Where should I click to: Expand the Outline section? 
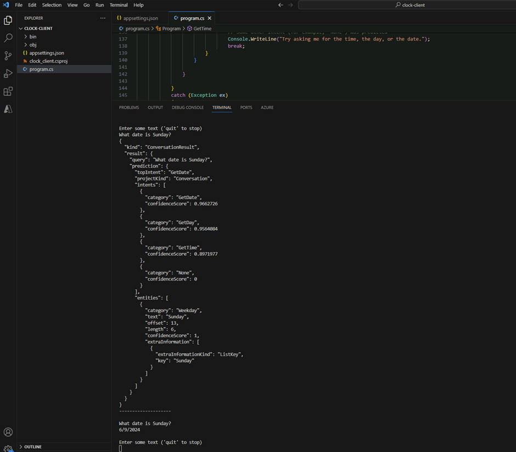(32, 447)
